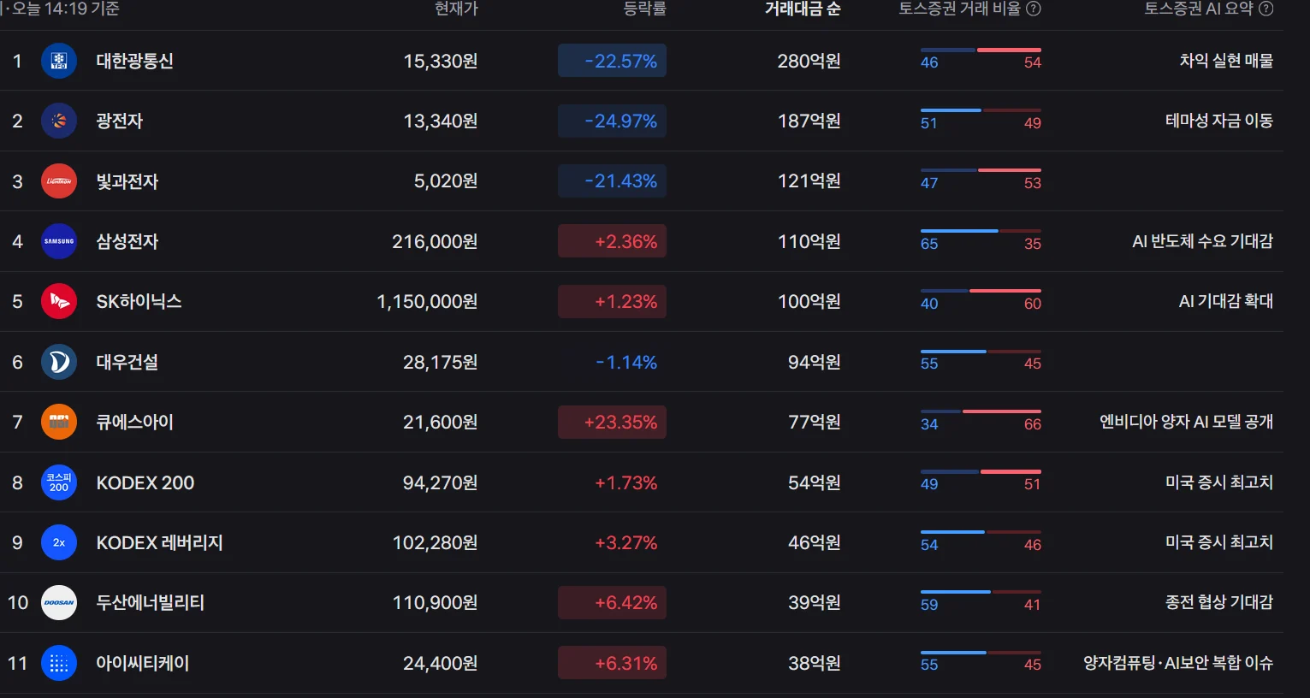The width and height of the screenshot is (1310, 698).
Task: Click the +23.35% change badge for 큐에스아이
Action: point(613,422)
